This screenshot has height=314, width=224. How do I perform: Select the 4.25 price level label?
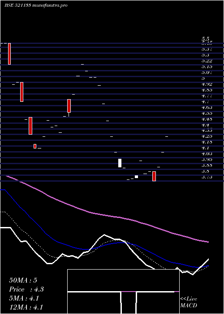pos(207,136)
